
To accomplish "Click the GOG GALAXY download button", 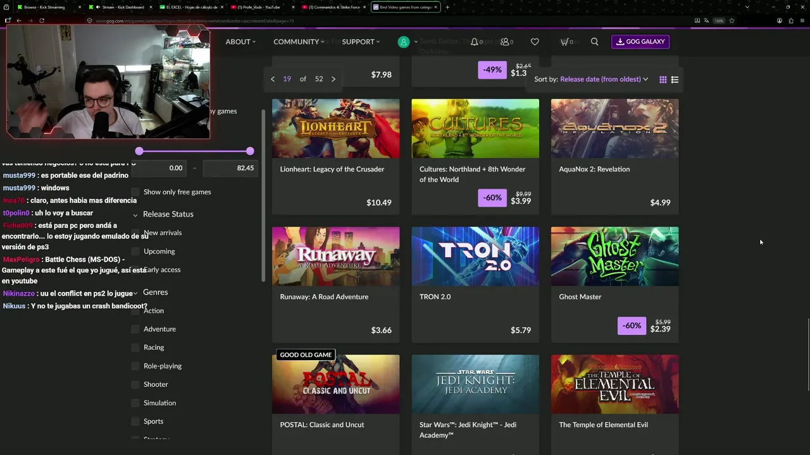I will point(640,42).
